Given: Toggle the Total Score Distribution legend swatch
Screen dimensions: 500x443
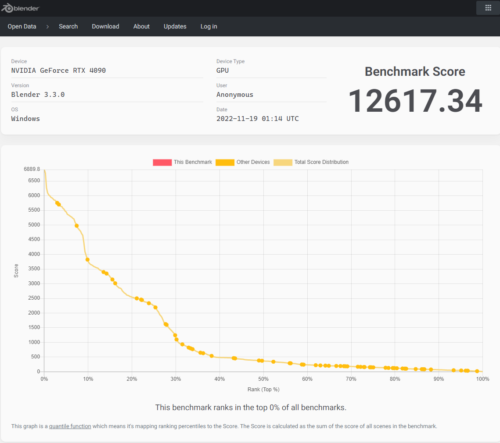Looking at the screenshot, I should (x=283, y=162).
